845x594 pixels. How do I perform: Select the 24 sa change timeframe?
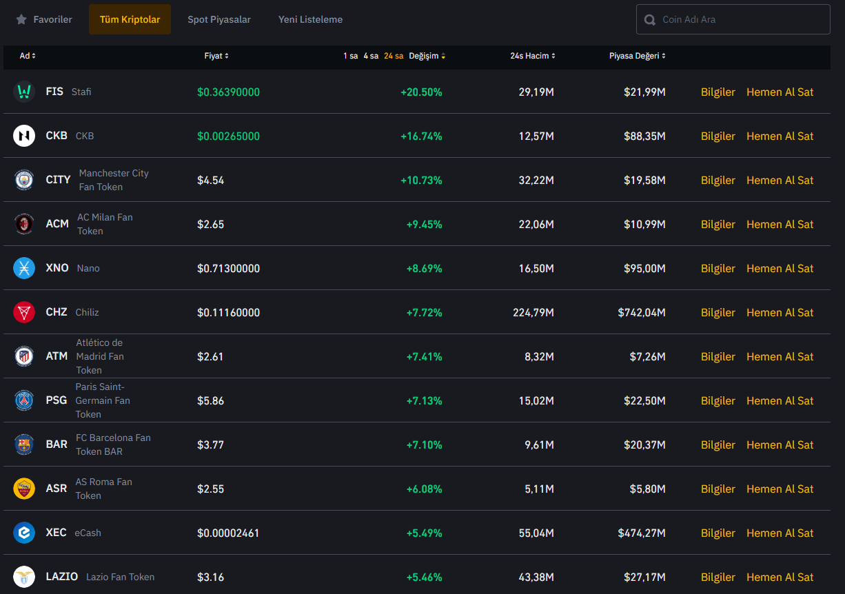click(394, 56)
